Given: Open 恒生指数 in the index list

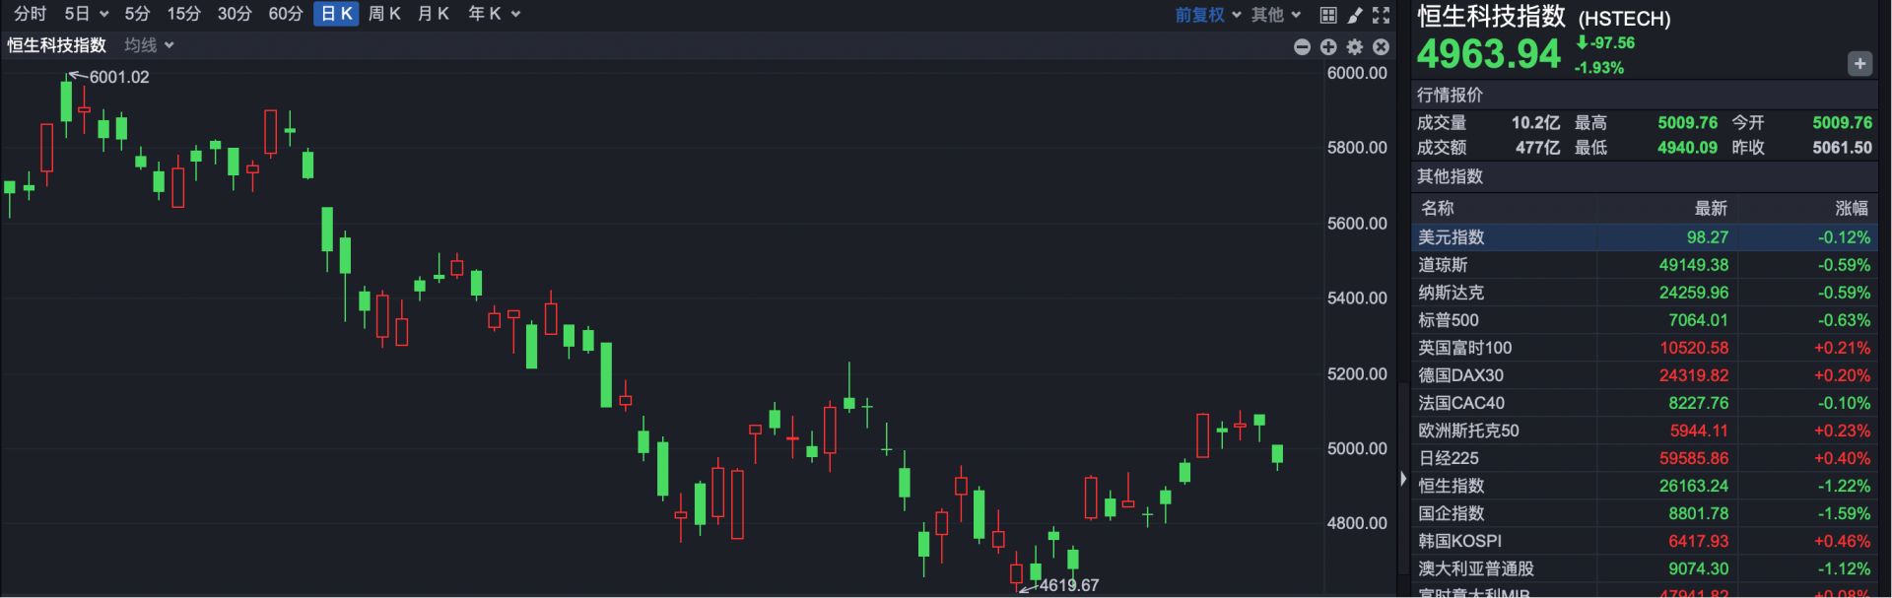Looking at the screenshot, I should [x=1451, y=486].
